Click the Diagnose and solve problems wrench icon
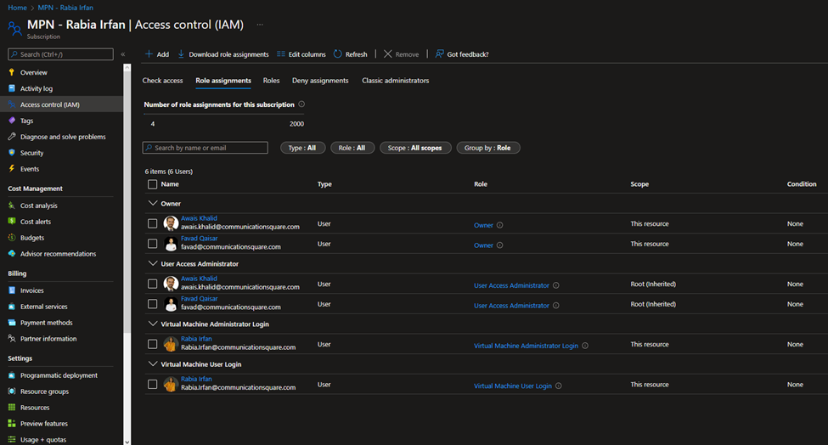828x445 pixels. (x=12, y=136)
